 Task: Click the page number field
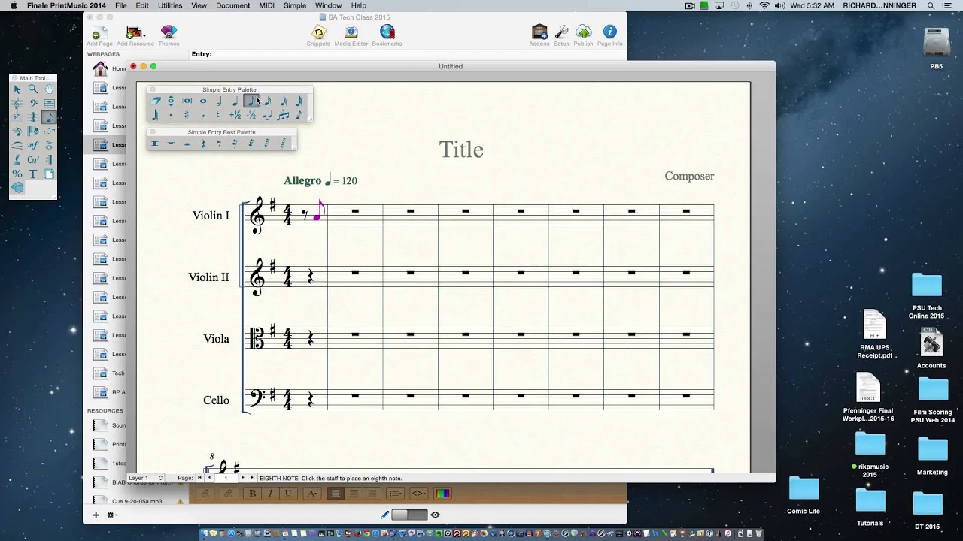coord(226,478)
